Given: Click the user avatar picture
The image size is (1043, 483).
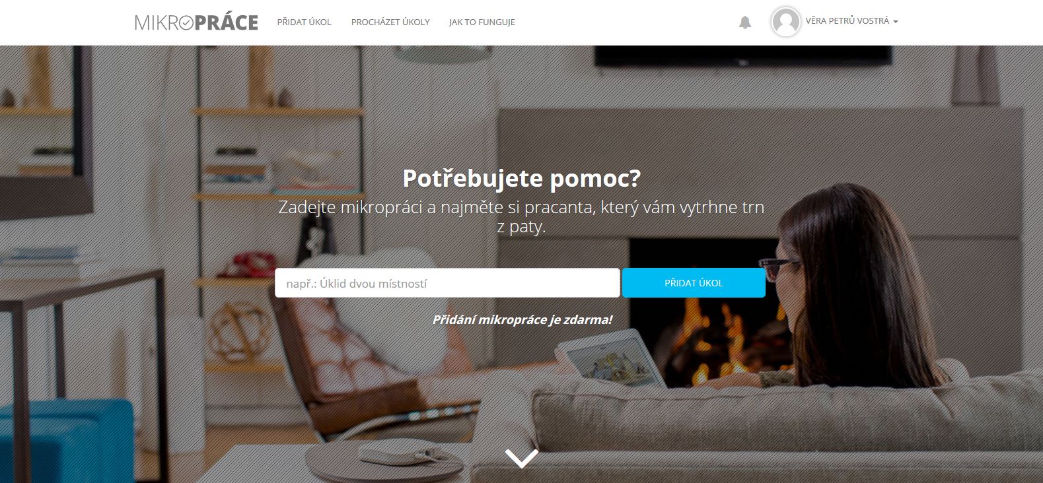Looking at the screenshot, I should pos(786,22).
